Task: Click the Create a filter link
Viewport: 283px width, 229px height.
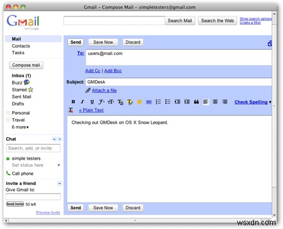Action: tap(250, 23)
